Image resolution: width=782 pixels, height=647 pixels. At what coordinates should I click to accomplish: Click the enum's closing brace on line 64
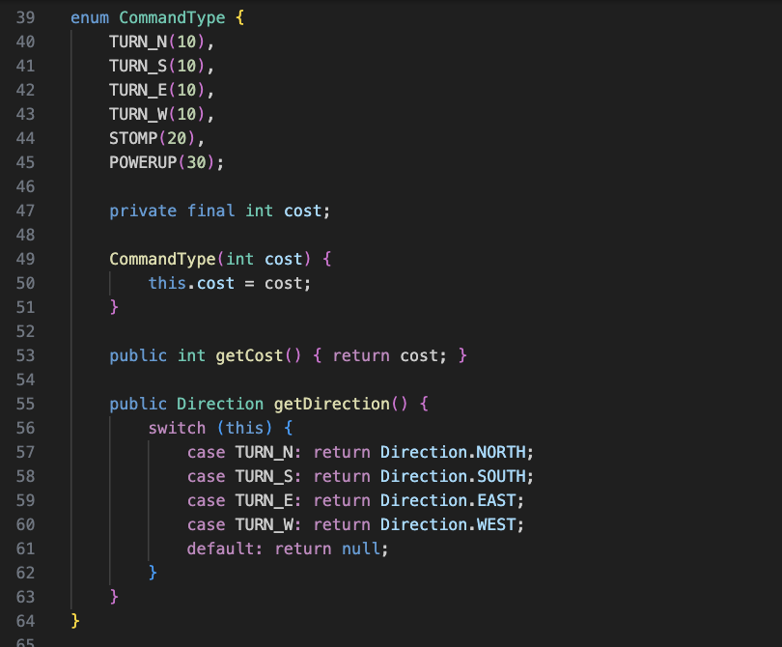coord(75,619)
